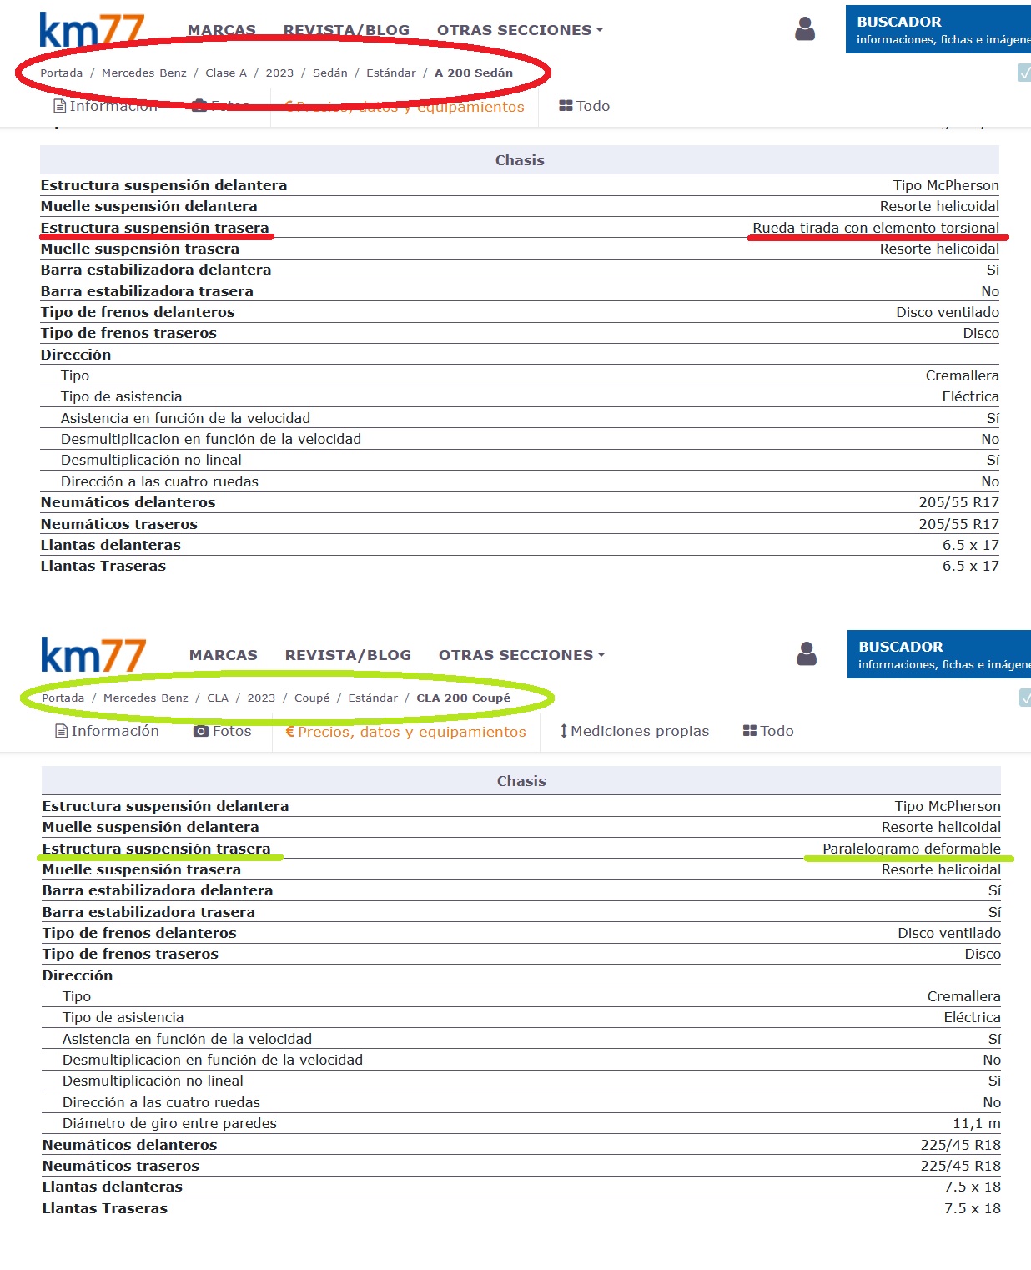Click the Chasis header of the CLA 200 Coupé table
1031x1270 pixels.
(x=521, y=781)
